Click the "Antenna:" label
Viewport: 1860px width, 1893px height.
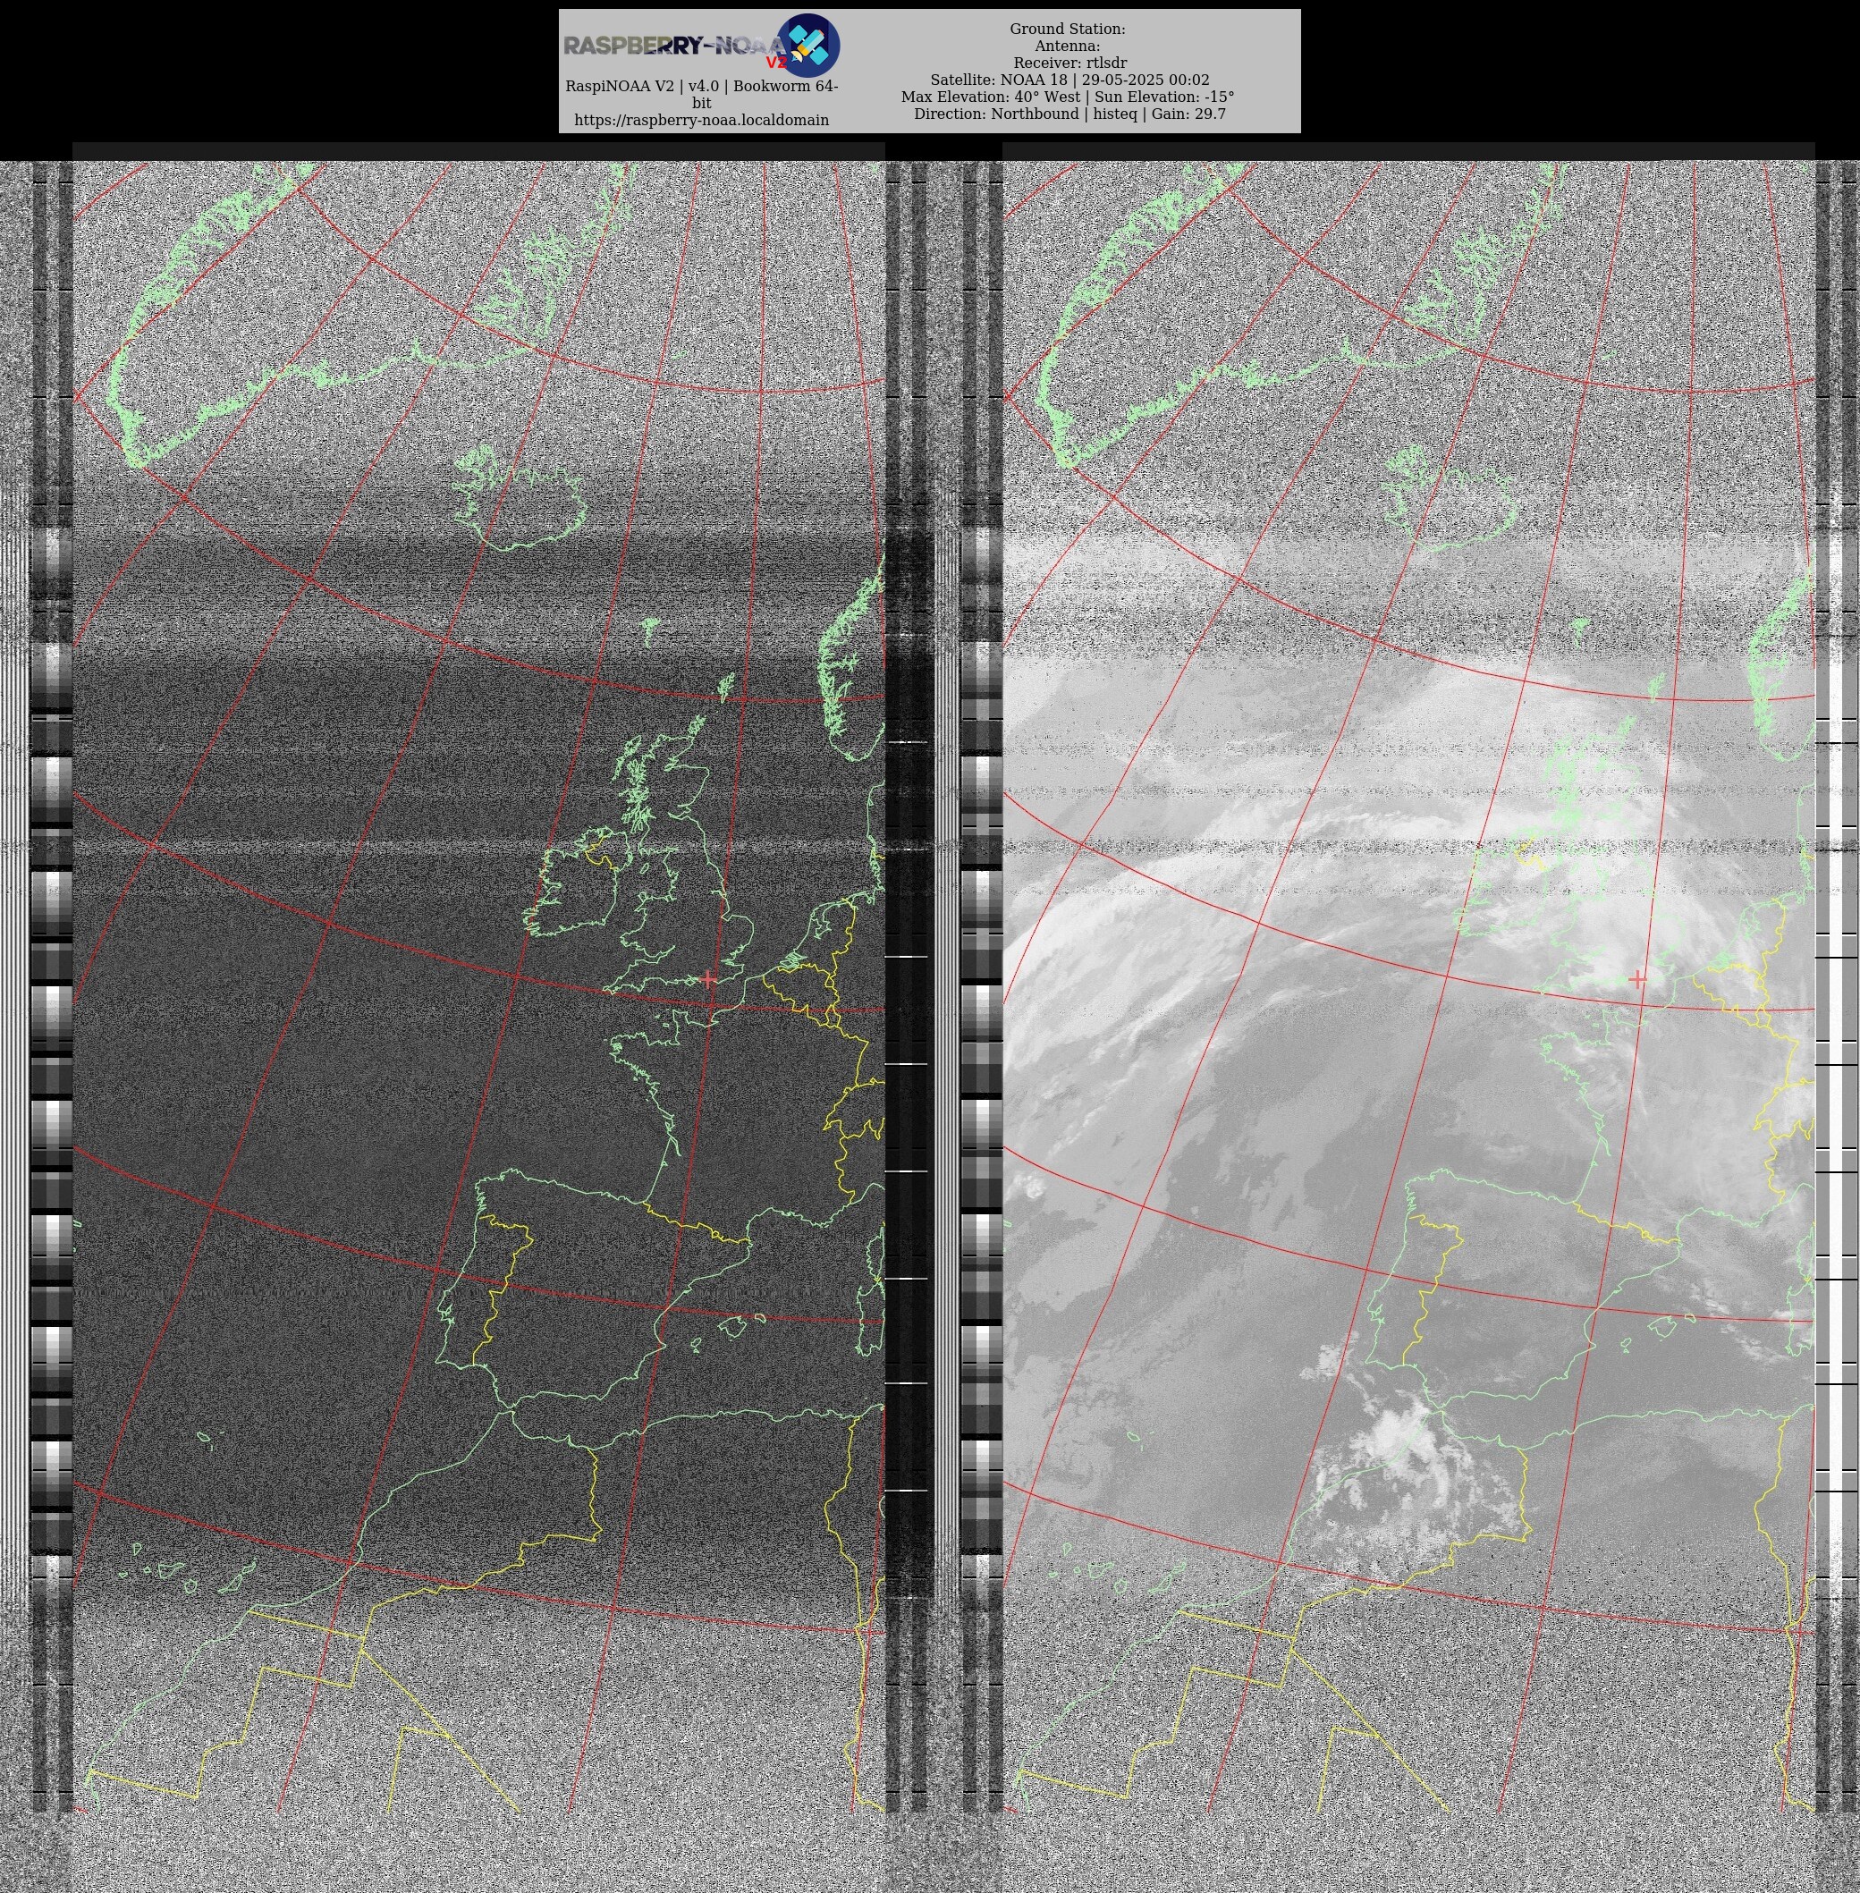1068,46
